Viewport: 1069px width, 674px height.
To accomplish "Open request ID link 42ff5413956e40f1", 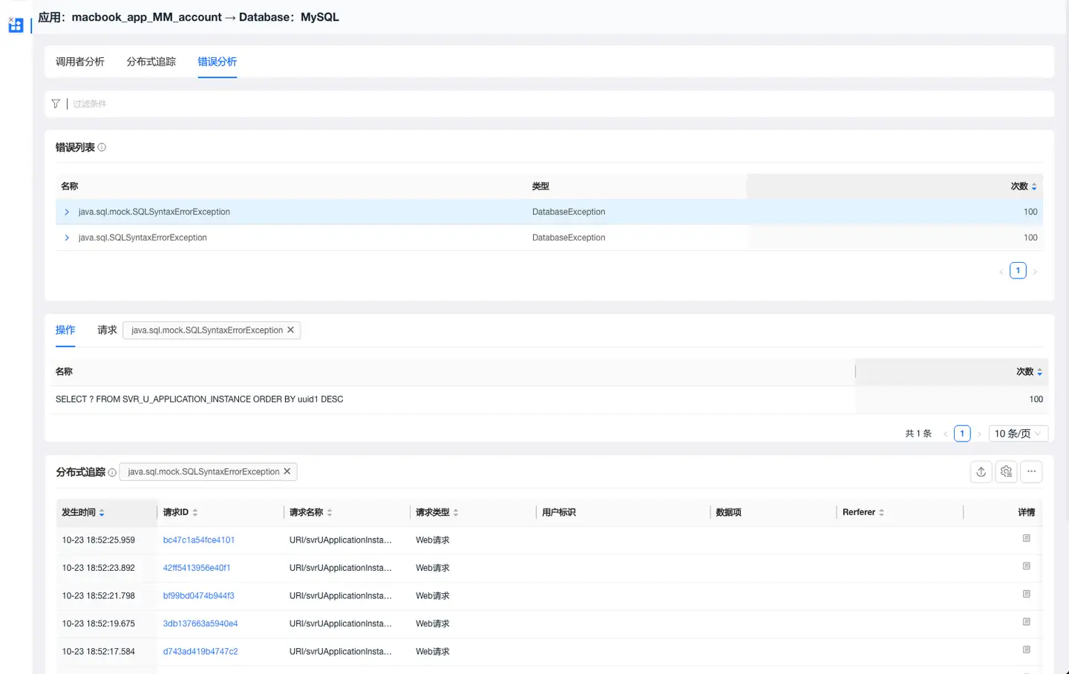I will click(x=197, y=568).
